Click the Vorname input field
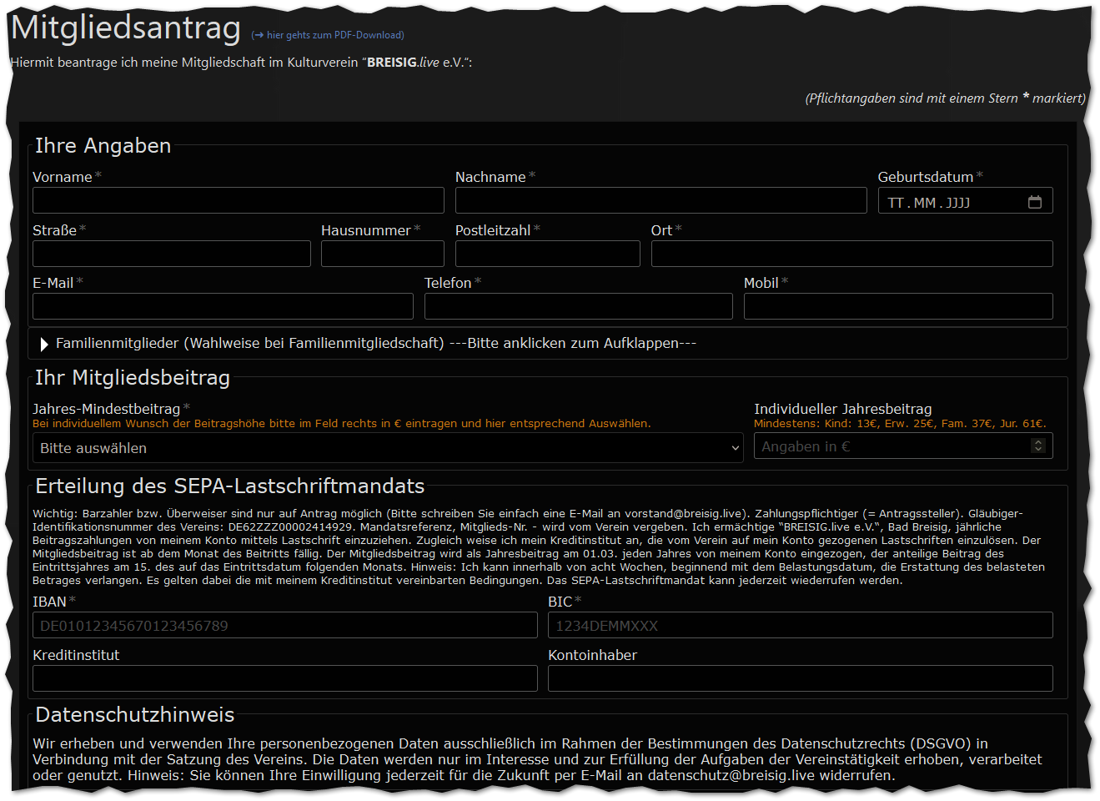The width and height of the screenshot is (1100, 801). tap(238, 200)
